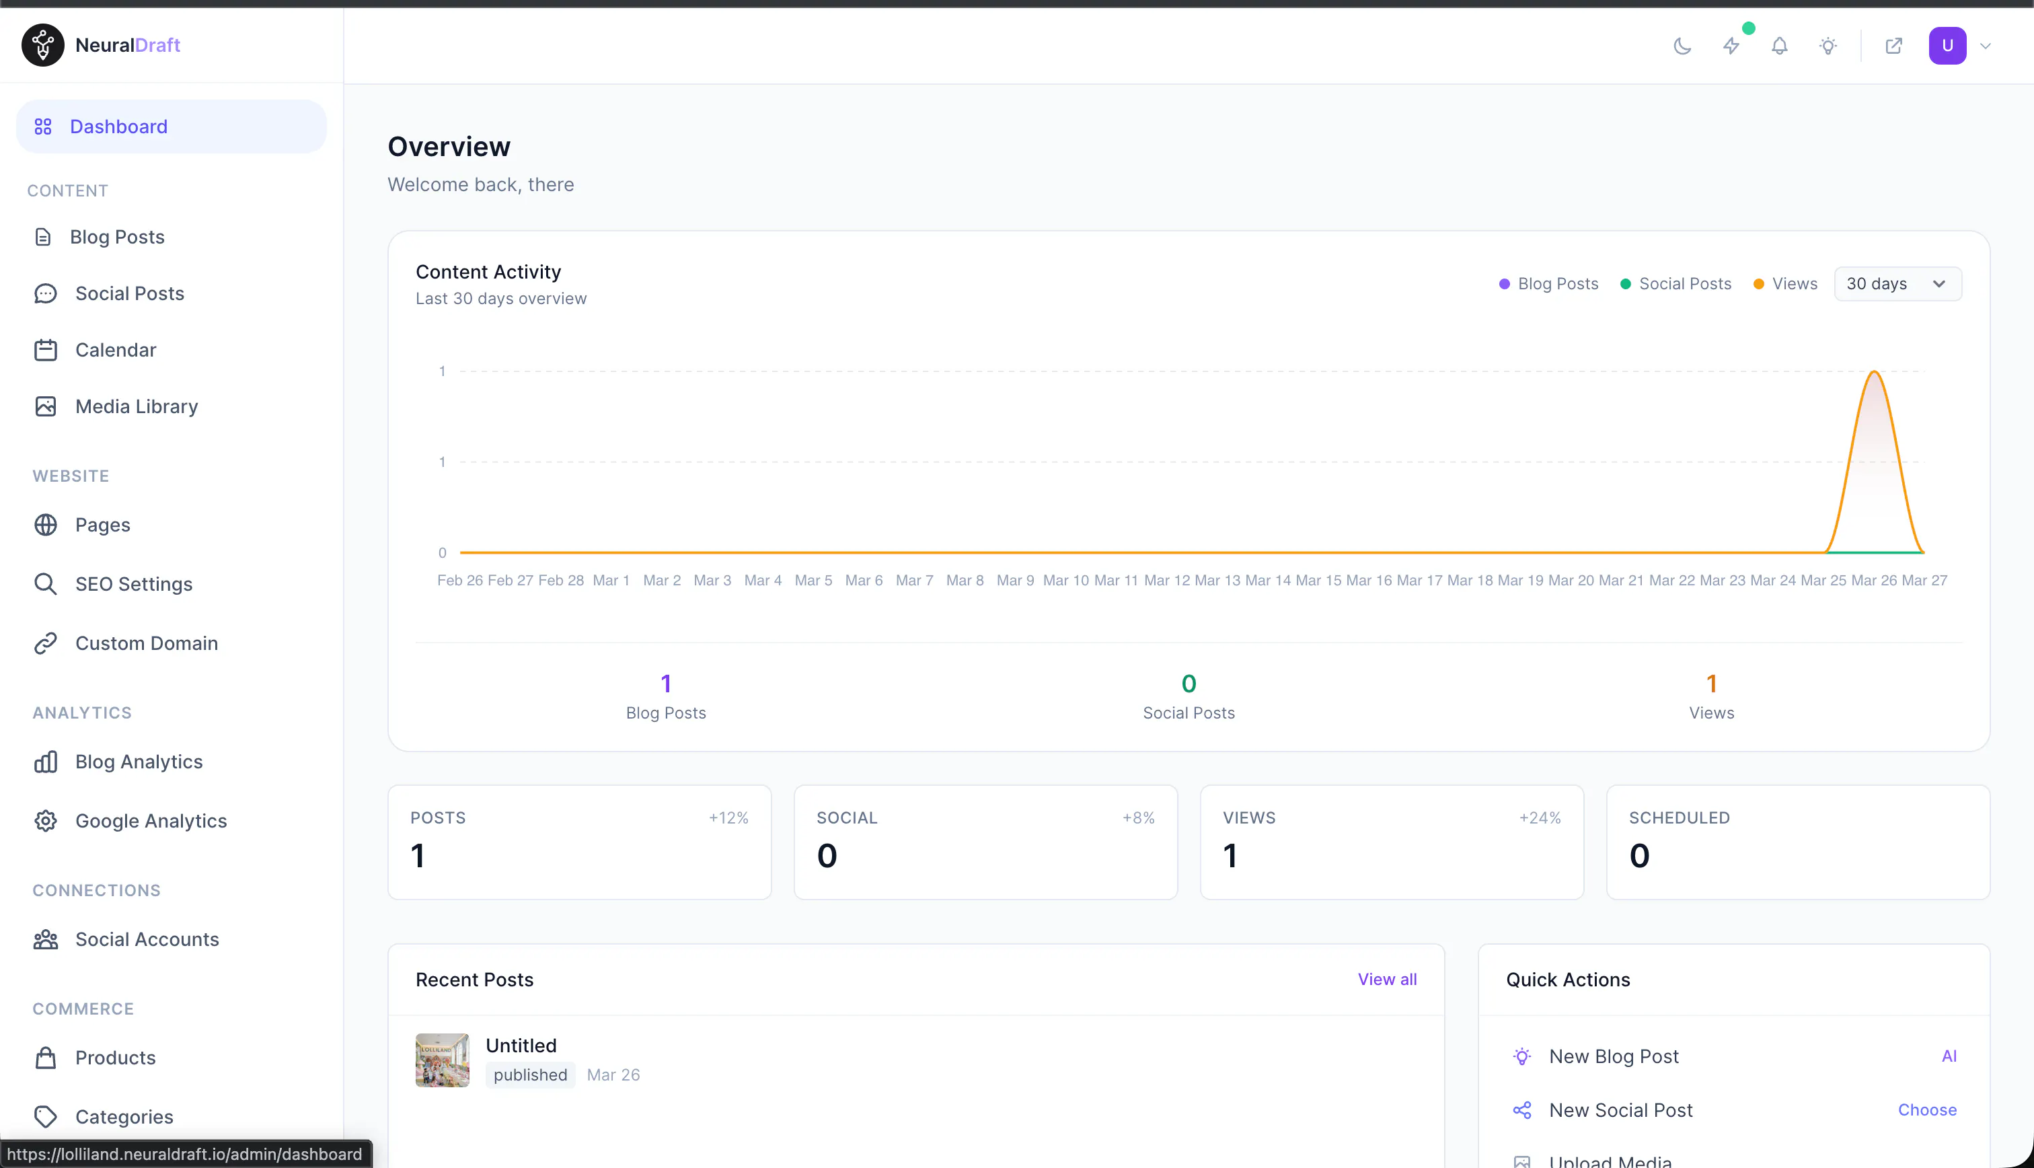Image resolution: width=2034 pixels, height=1168 pixels.
Task: Click the Products shopping bag icon
Action: coord(46,1057)
